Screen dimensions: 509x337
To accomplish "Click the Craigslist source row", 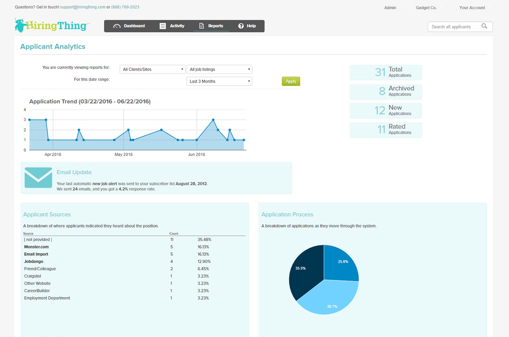I will tap(134, 276).
